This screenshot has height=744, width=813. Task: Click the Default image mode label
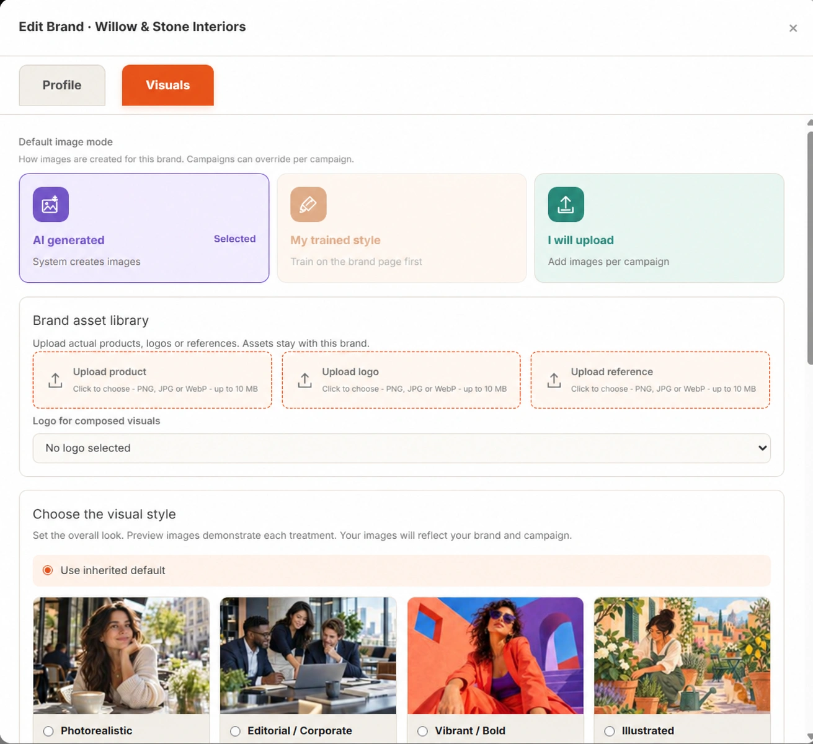pyautogui.click(x=66, y=142)
